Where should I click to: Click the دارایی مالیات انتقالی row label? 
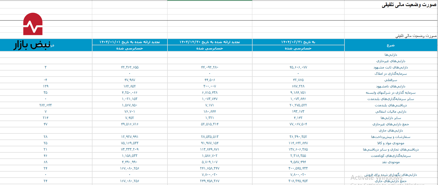pos(390,112)
